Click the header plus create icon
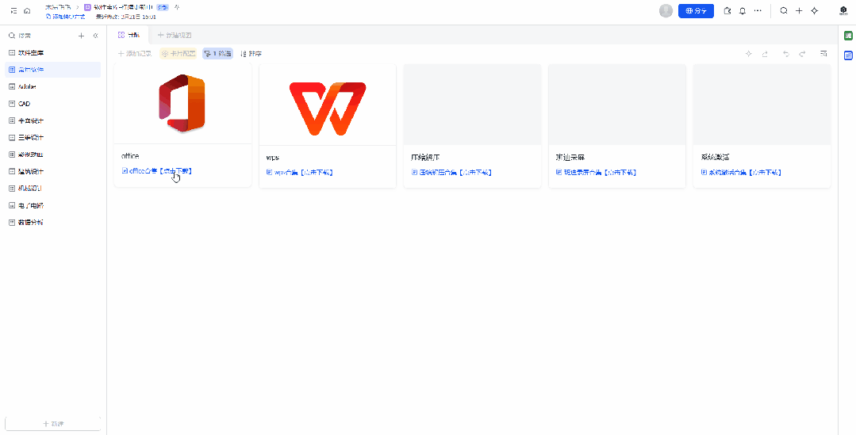 pyautogui.click(x=799, y=11)
